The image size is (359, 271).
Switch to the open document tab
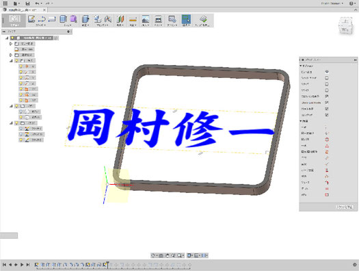coord(23,10)
